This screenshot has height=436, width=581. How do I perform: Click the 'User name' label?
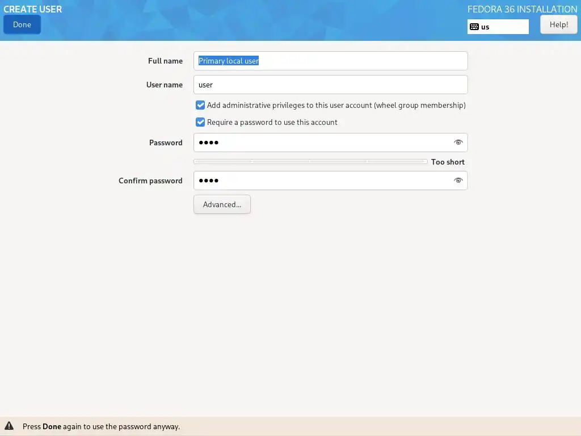[x=165, y=85]
